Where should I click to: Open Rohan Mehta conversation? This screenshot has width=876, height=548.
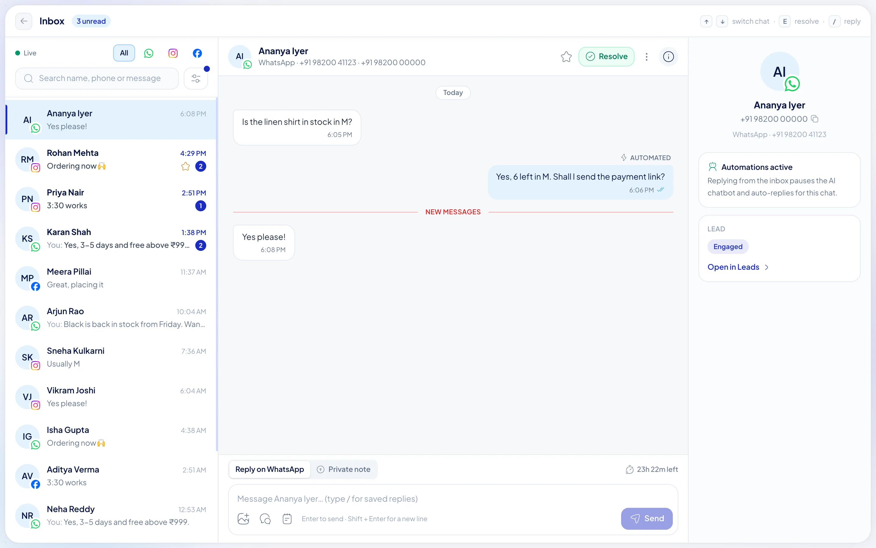pyautogui.click(x=111, y=160)
